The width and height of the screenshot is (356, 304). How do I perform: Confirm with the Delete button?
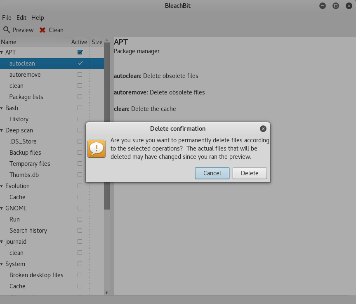pyautogui.click(x=250, y=173)
